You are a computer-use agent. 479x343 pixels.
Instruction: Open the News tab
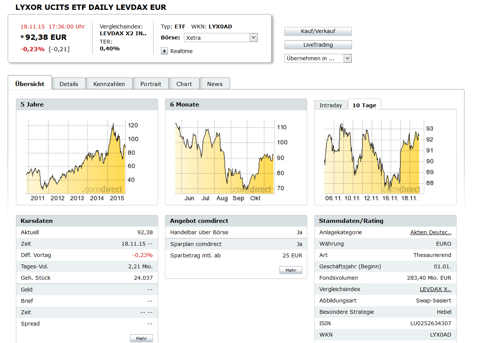coord(215,84)
